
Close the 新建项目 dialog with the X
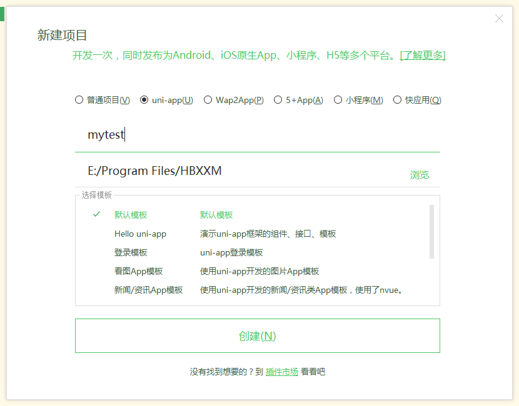point(499,19)
